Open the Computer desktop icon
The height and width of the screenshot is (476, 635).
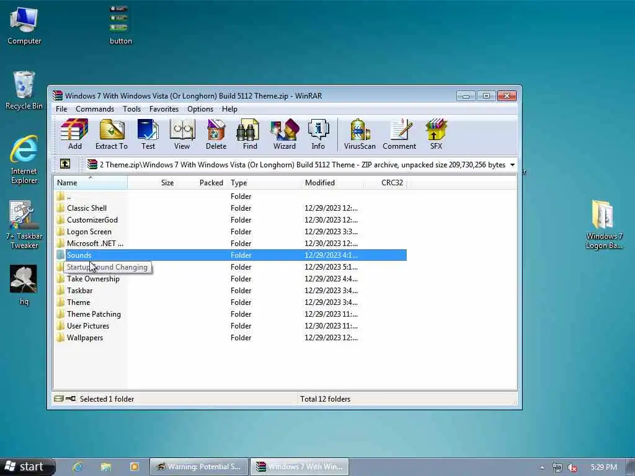coord(24,25)
